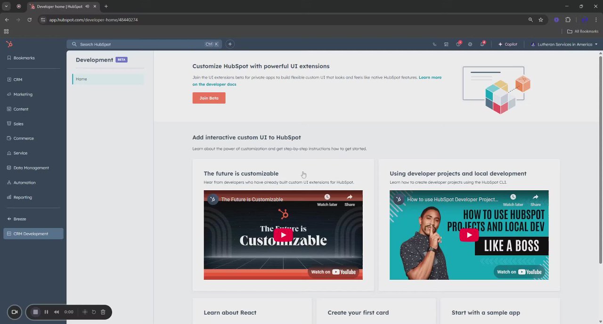This screenshot has width=603, height=324.
Task: Click the recorder rewind button
Action: tap(57, 312)
